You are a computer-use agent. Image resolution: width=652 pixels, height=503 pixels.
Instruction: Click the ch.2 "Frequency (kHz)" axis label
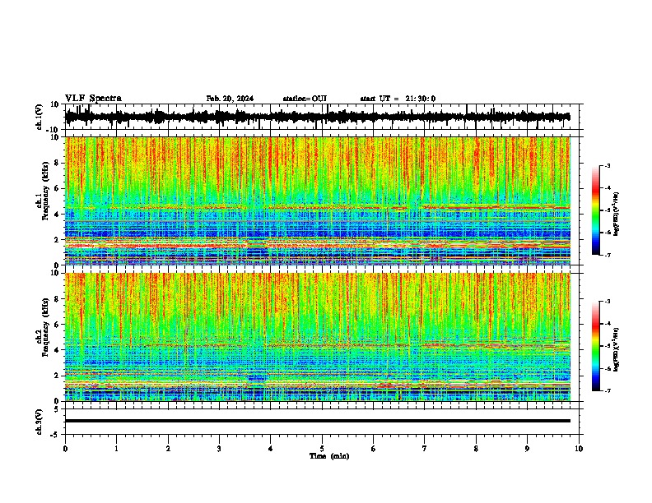pyautogui.click(x=45, y=327)
